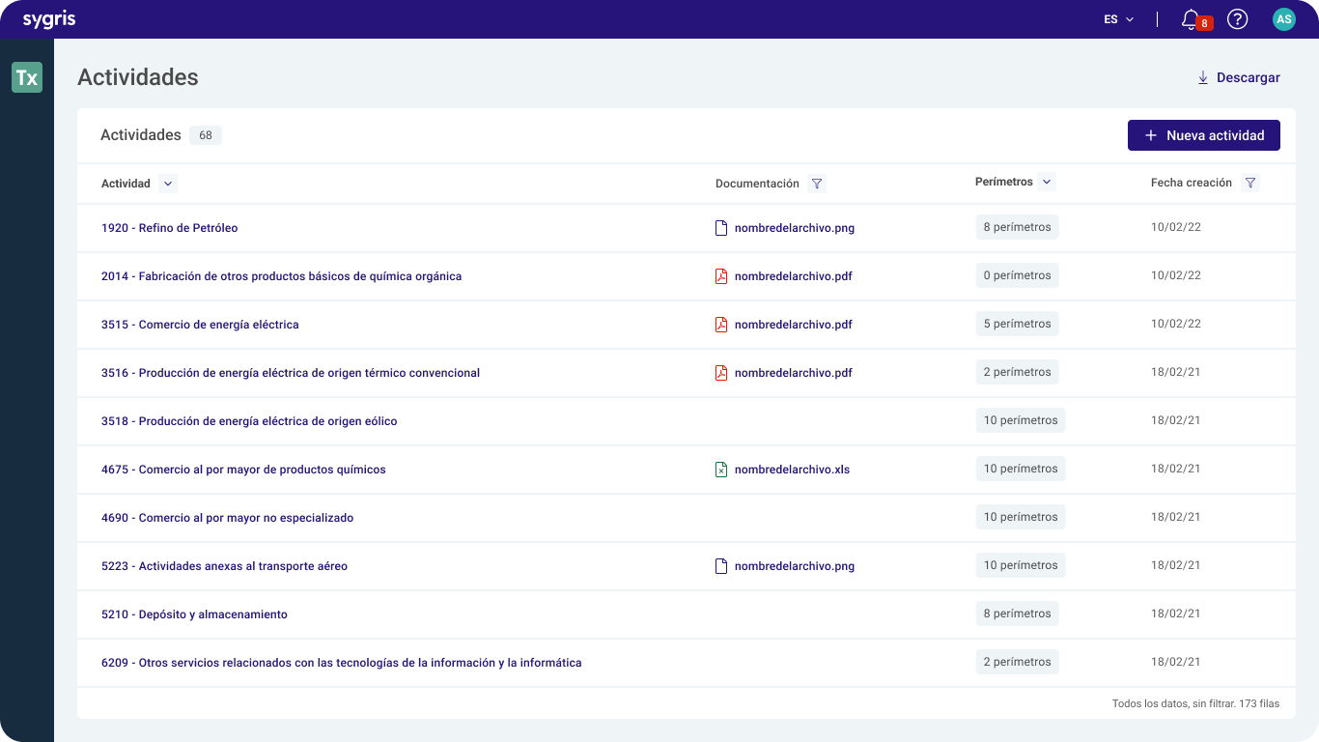Click the XLS icon in the 4675 row
The image size is (1319, 742).
pyautogui.click(x=720, y=470)
